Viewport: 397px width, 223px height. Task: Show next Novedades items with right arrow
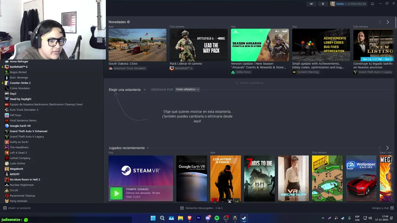click(388, 22)
